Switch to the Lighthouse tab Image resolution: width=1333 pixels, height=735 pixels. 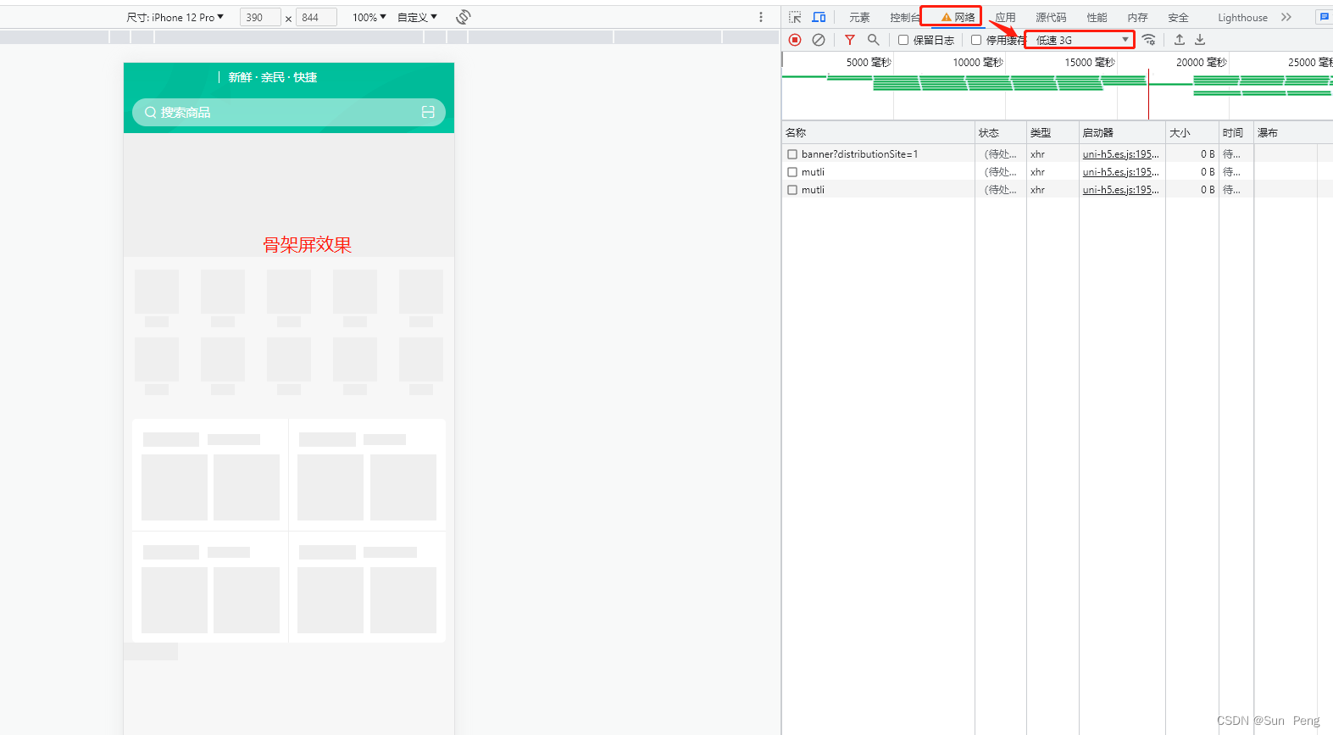(x=1242, y=17)
